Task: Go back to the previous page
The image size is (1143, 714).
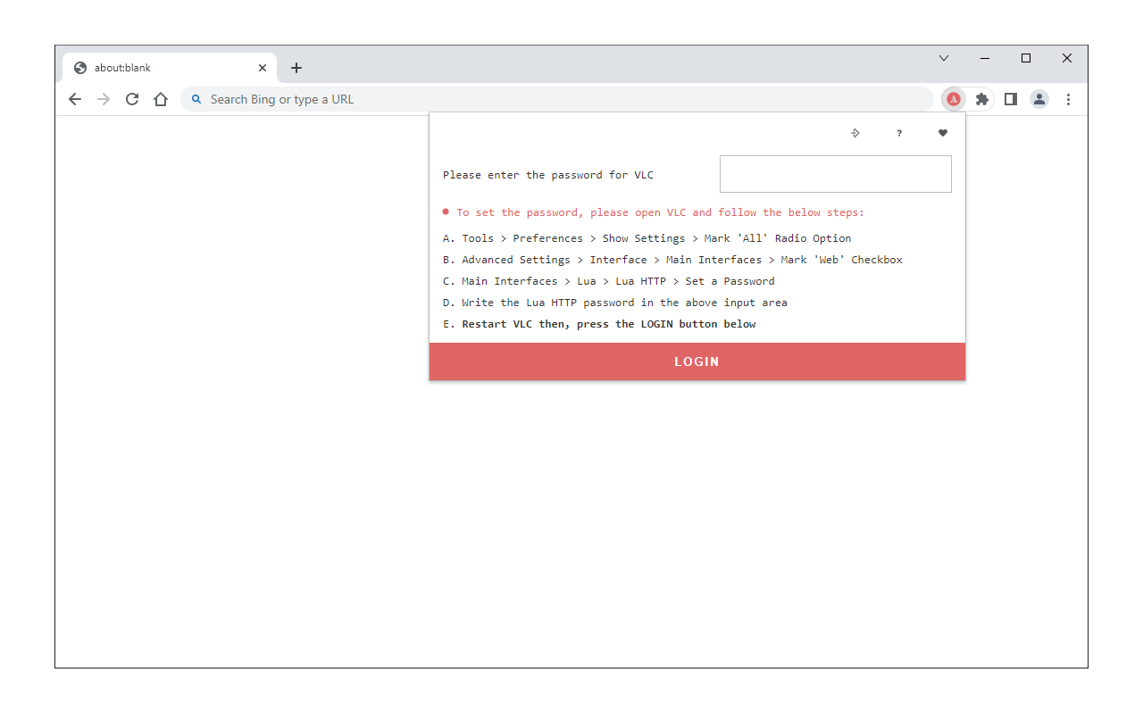Action: tap(75, 99)
